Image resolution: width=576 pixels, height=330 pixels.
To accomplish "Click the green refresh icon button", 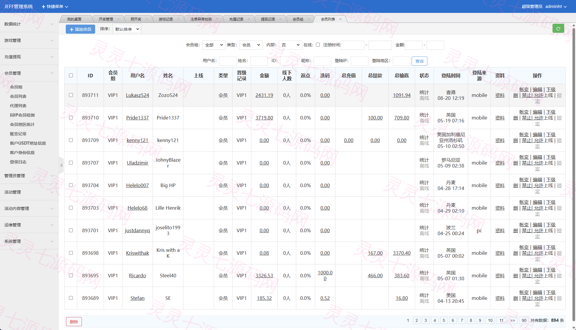I will [558, 29].
